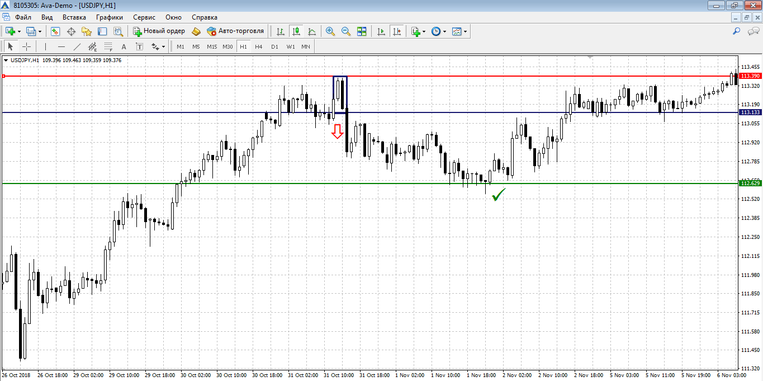Open the chat bubbles icon
This screenshot has width=763, height=381.
pos(753,31)
